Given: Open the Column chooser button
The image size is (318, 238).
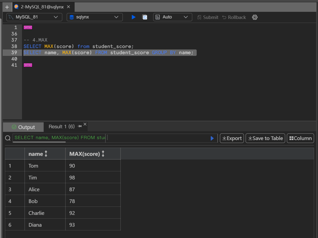Looking at the screenshot, I should click(301, 138).
